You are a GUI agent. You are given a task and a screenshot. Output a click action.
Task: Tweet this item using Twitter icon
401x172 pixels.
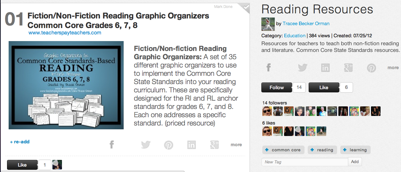point(146,145)
